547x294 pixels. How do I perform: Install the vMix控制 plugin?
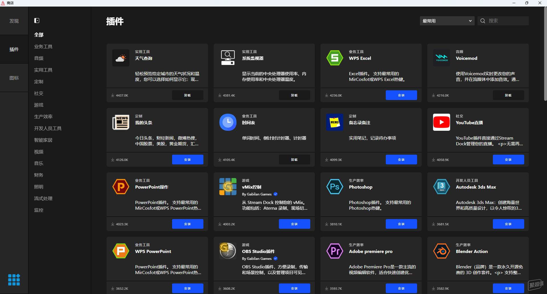pos(294,224)
